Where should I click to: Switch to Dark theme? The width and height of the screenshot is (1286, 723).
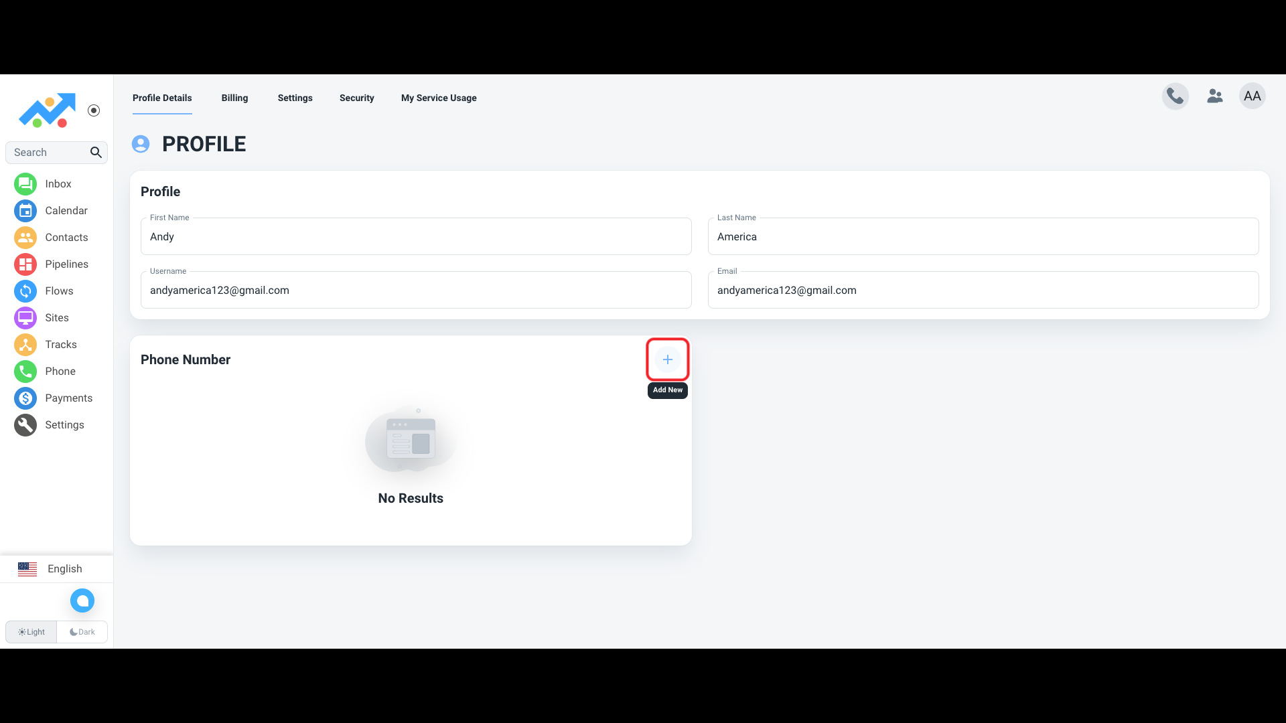(82, 632)
